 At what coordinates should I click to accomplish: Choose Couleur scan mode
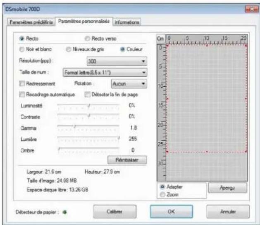point(122,49)
